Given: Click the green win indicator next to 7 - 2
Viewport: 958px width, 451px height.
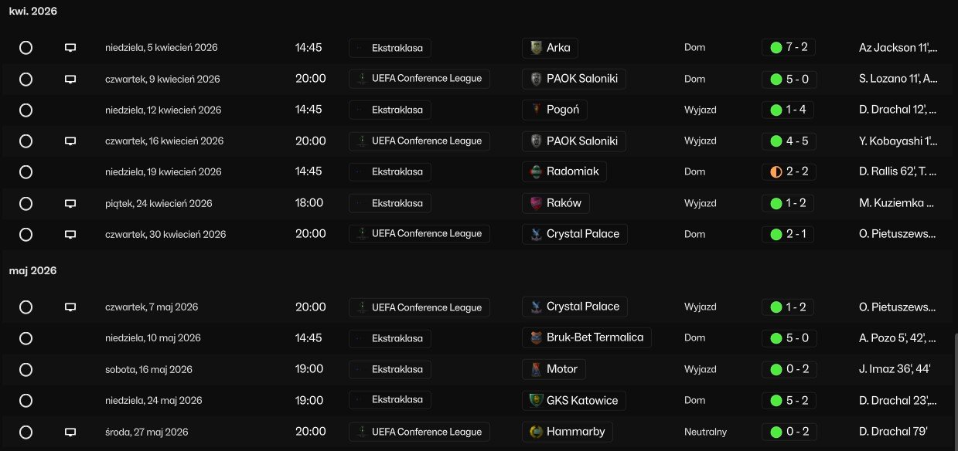Looking at the screenshot, I should (x=776, y=47).
